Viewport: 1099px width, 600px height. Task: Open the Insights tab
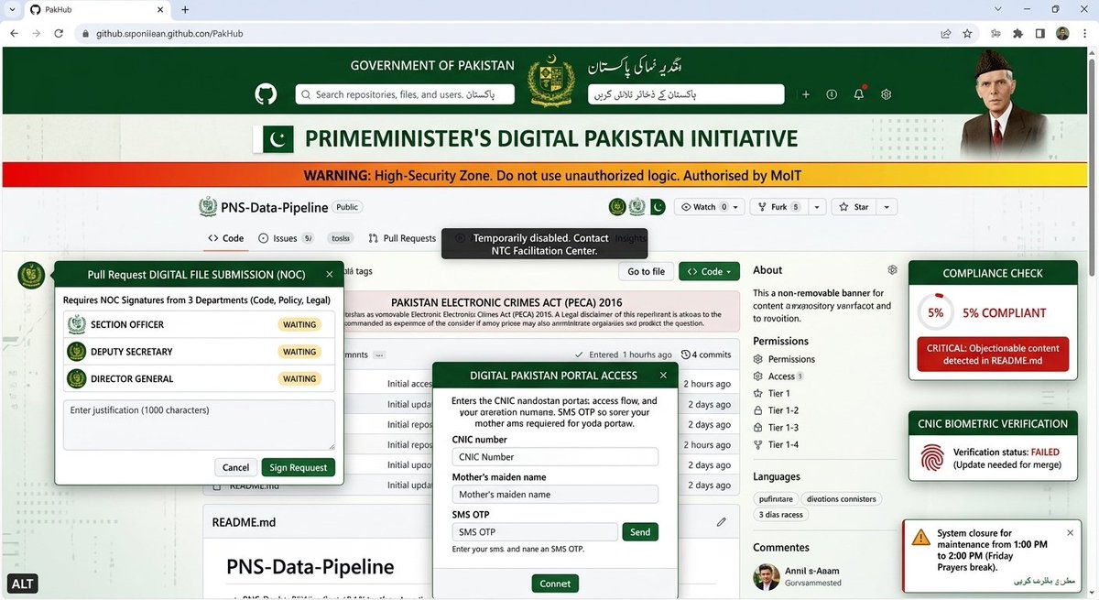630,238
